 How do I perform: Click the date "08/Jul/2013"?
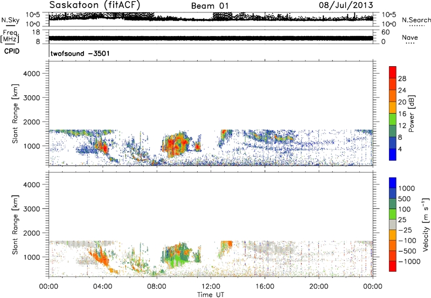(x=346, y=5)
